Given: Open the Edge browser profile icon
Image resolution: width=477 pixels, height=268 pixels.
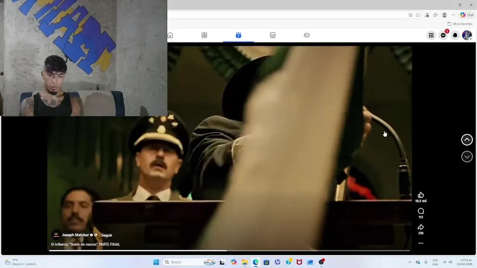Looking at the screenshot, I should (x=444, y=15).
